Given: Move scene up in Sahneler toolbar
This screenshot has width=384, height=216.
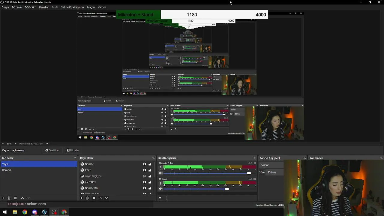Looking at the screenshot, I should pos(22,198).
